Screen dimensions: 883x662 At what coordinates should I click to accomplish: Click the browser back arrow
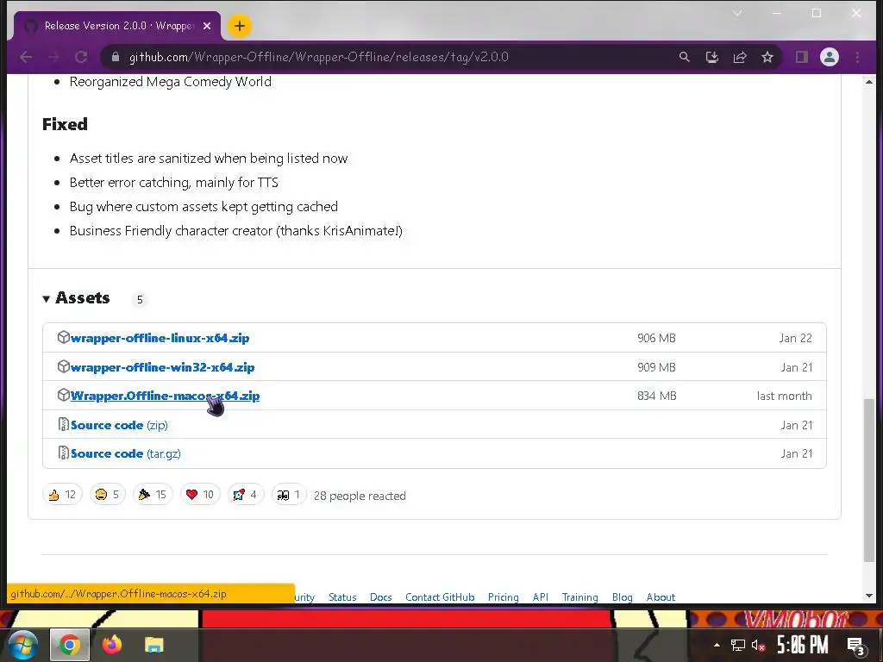coord(26,57)
